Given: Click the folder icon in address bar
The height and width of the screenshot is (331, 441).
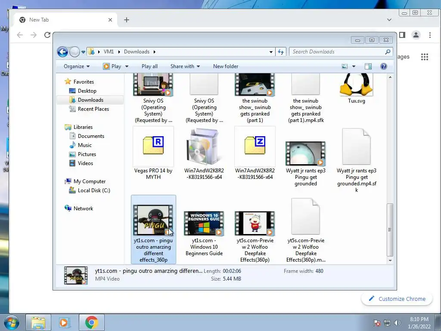Looking at the screenshot, I should 91,52.
